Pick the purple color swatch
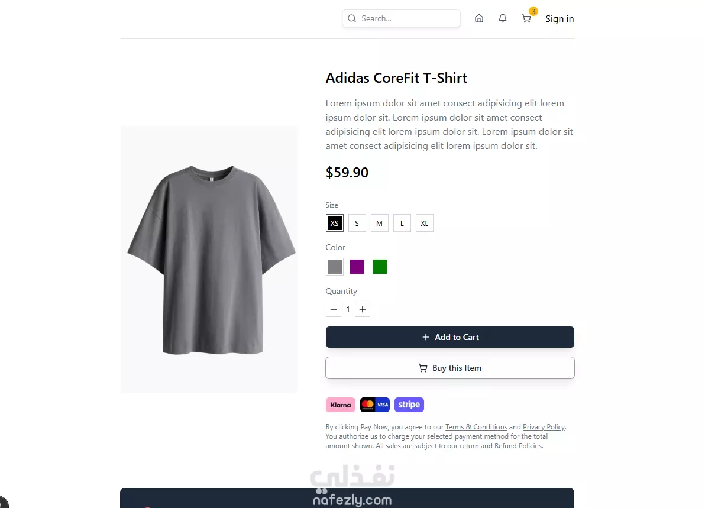Image resolution: width=705 pixels, height=508 pixels. coord(357,267)
